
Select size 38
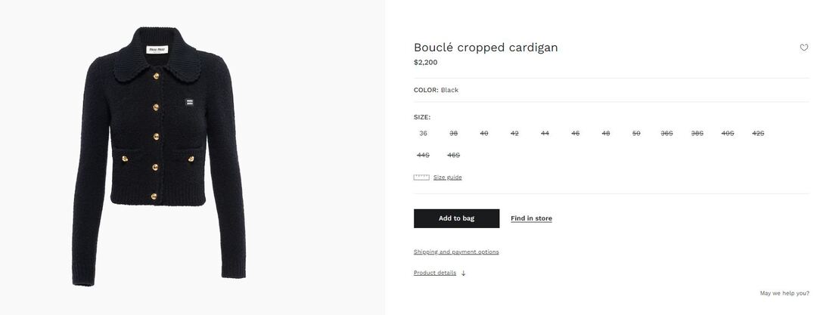pyautogui.click(x=454, y=134)
